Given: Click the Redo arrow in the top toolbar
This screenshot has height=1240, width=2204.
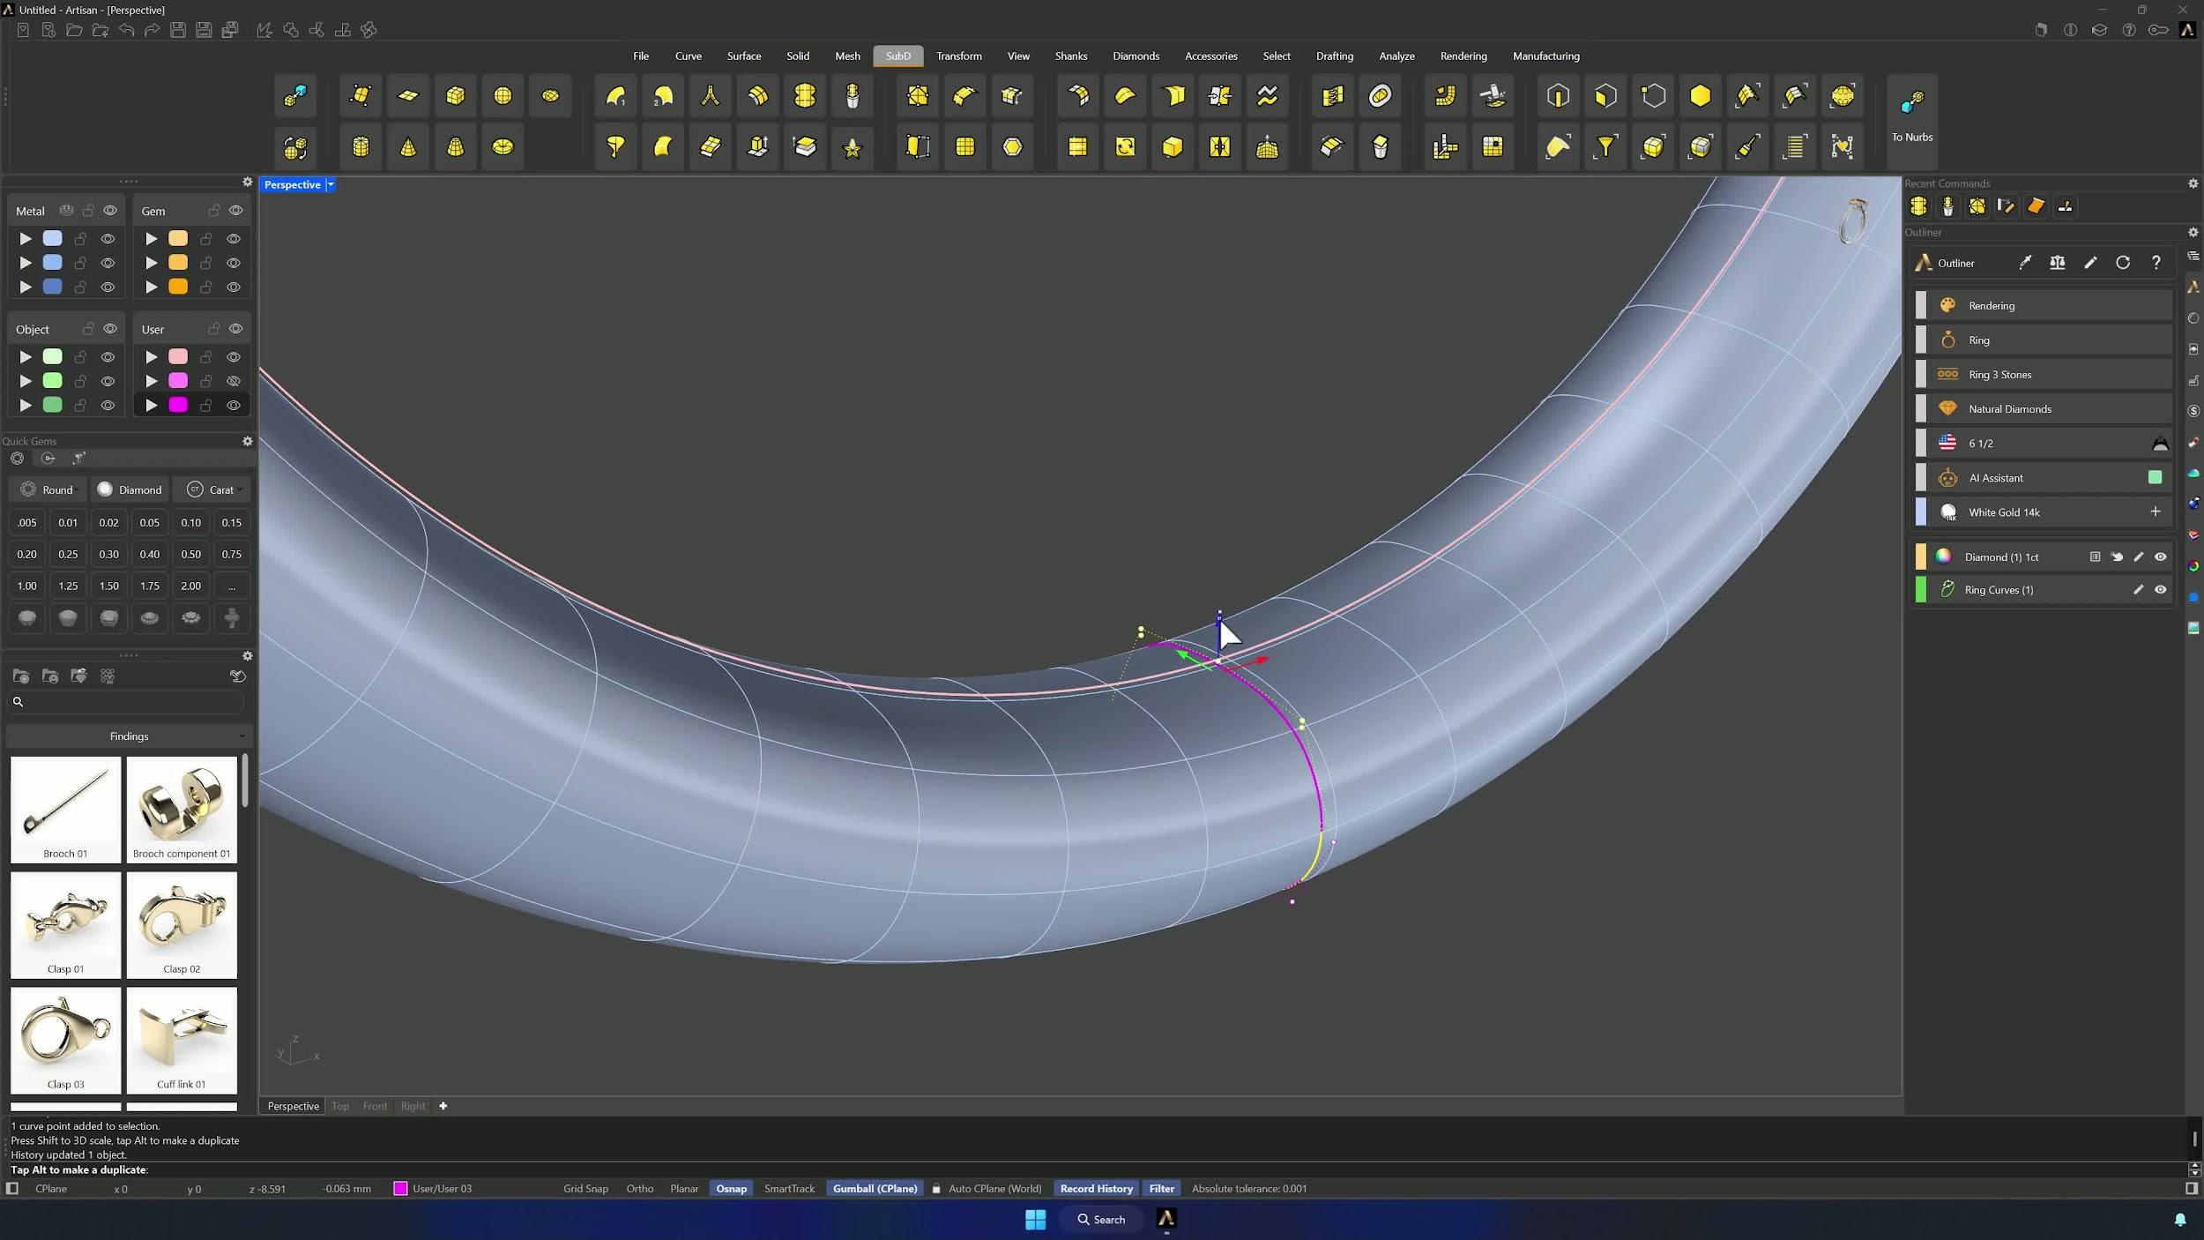Looking at the screenshot, I should pos(152,30).
